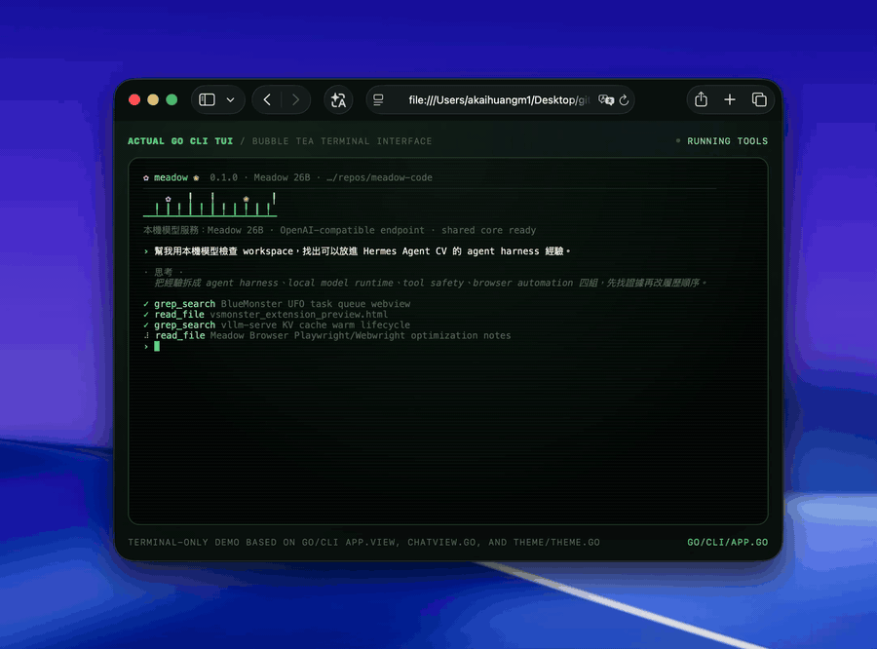Click the file URL address field

point(499,100)
